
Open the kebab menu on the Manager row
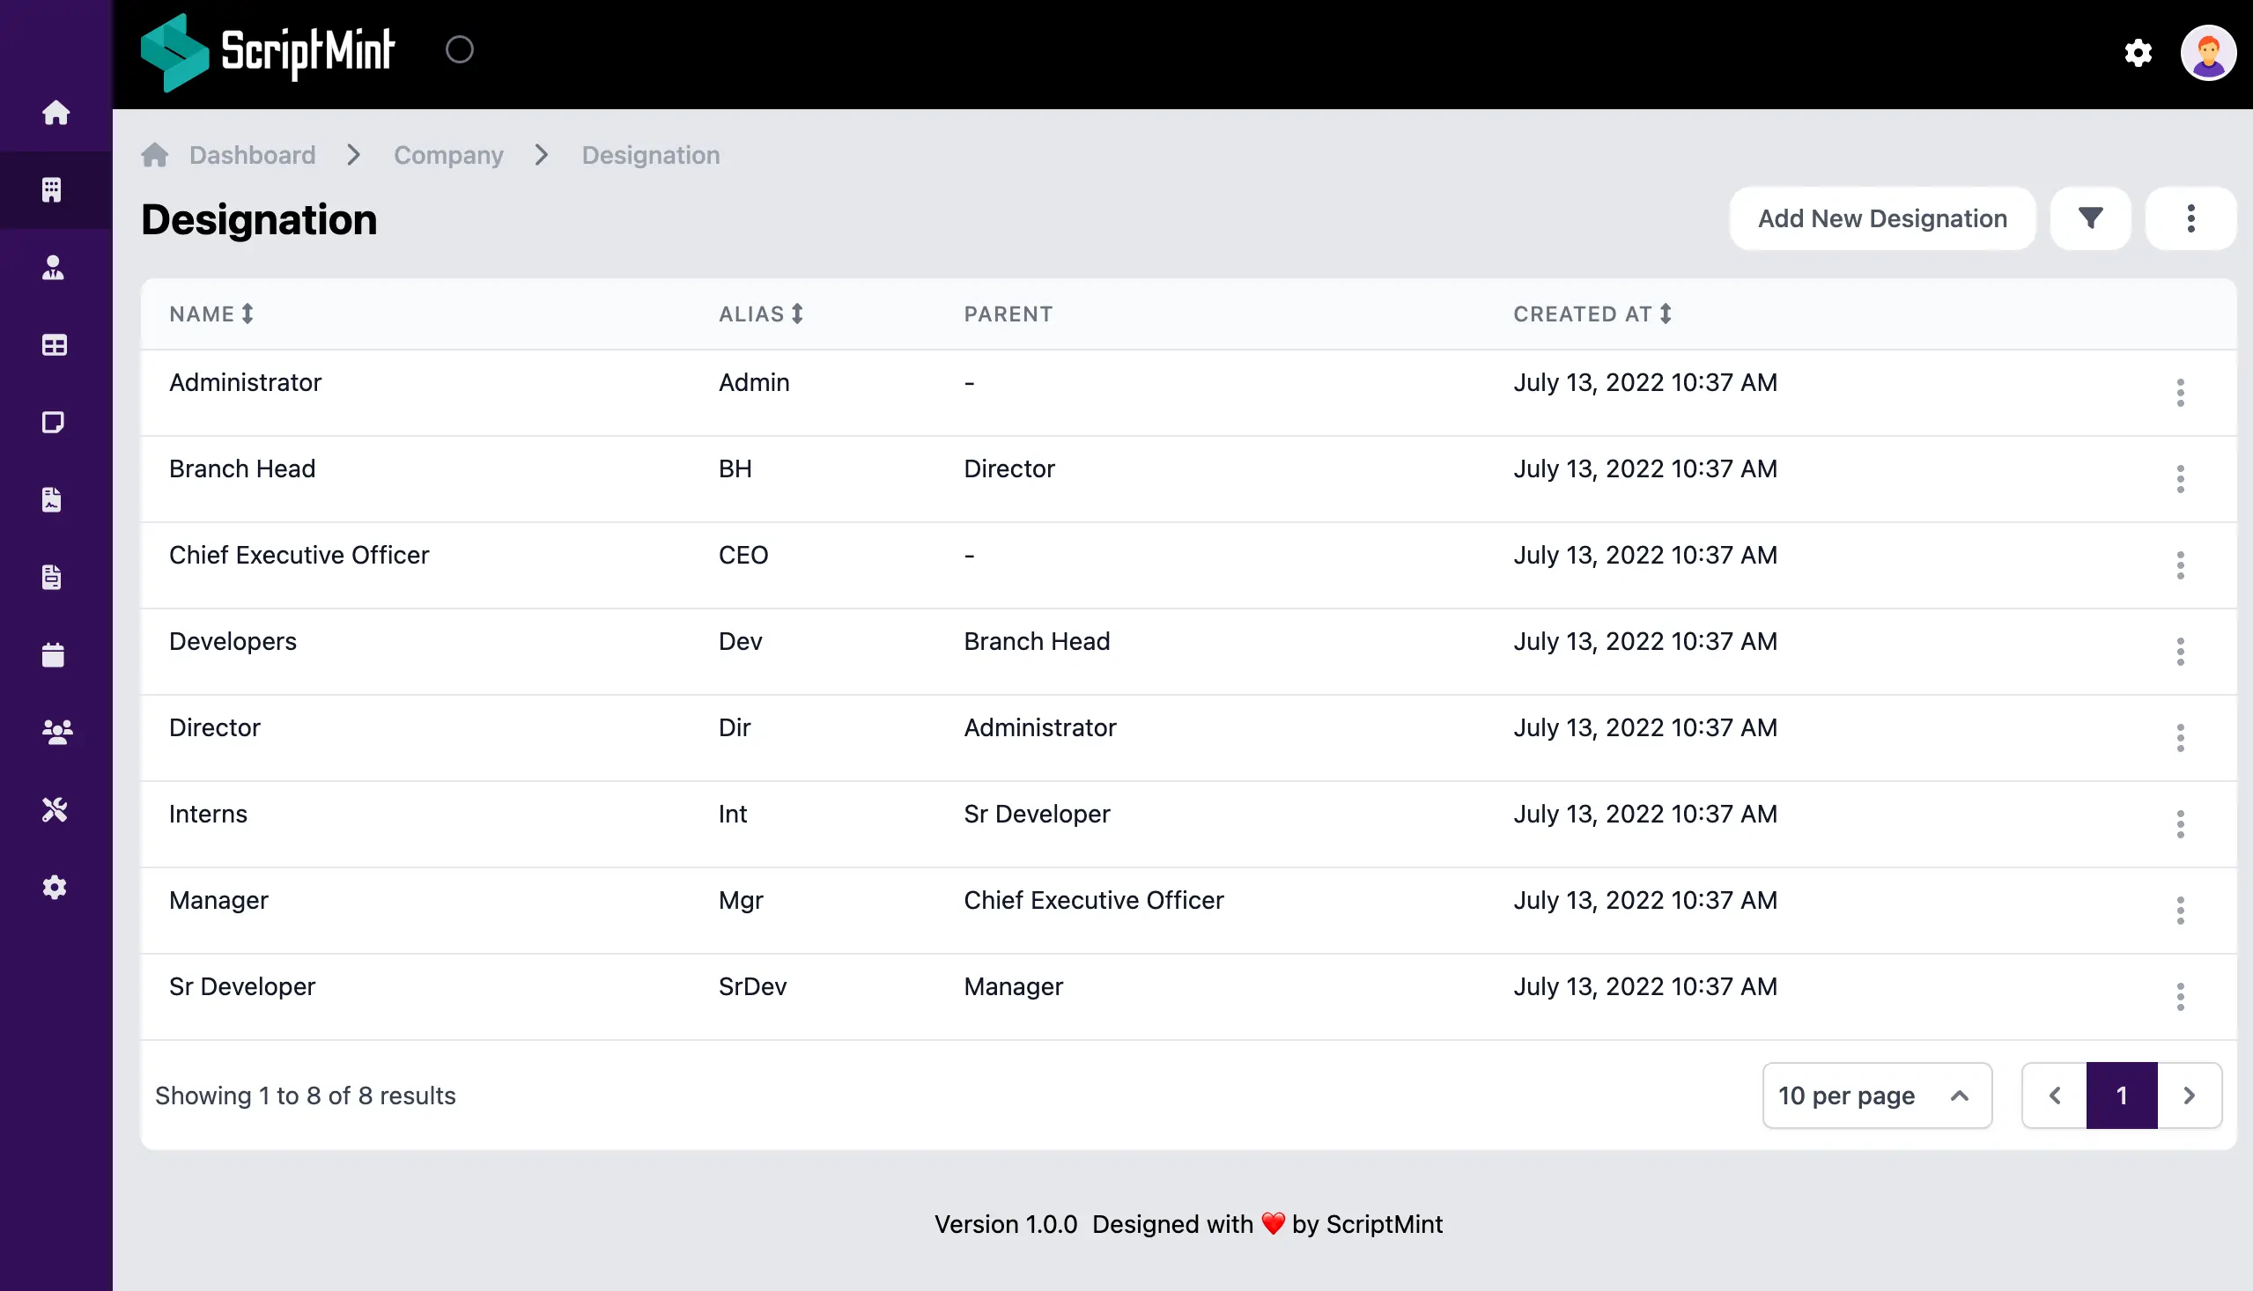pos(2180,910)
